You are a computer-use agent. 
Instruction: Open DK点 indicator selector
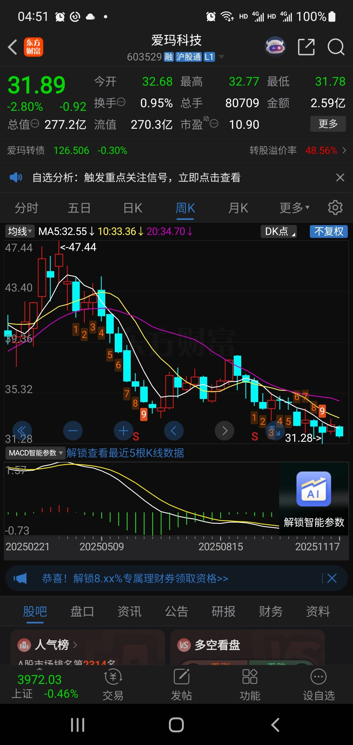[279, 231]
